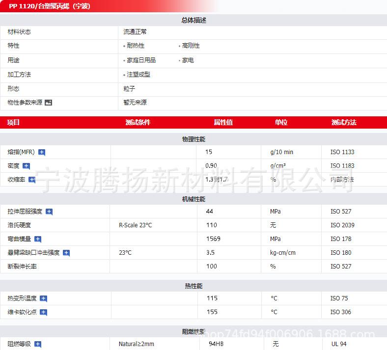
Task: Click the UL 94 test method
Action: click(x=339, y=344)
